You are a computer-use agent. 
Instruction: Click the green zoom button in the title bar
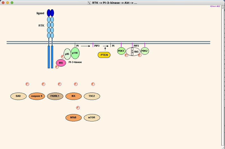pyautogui.click(x=12, y=3)
